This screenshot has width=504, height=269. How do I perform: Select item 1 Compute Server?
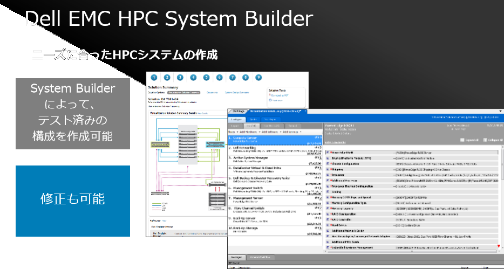tap(275, 140)
